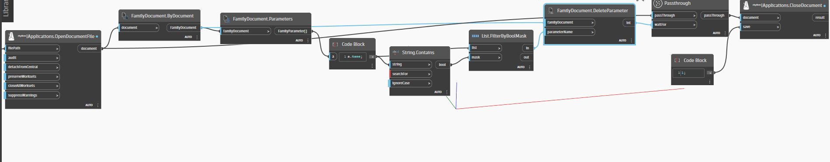
Task: Click the List.FilterByBoolMask node icon
Action: [x=475, y=36]
